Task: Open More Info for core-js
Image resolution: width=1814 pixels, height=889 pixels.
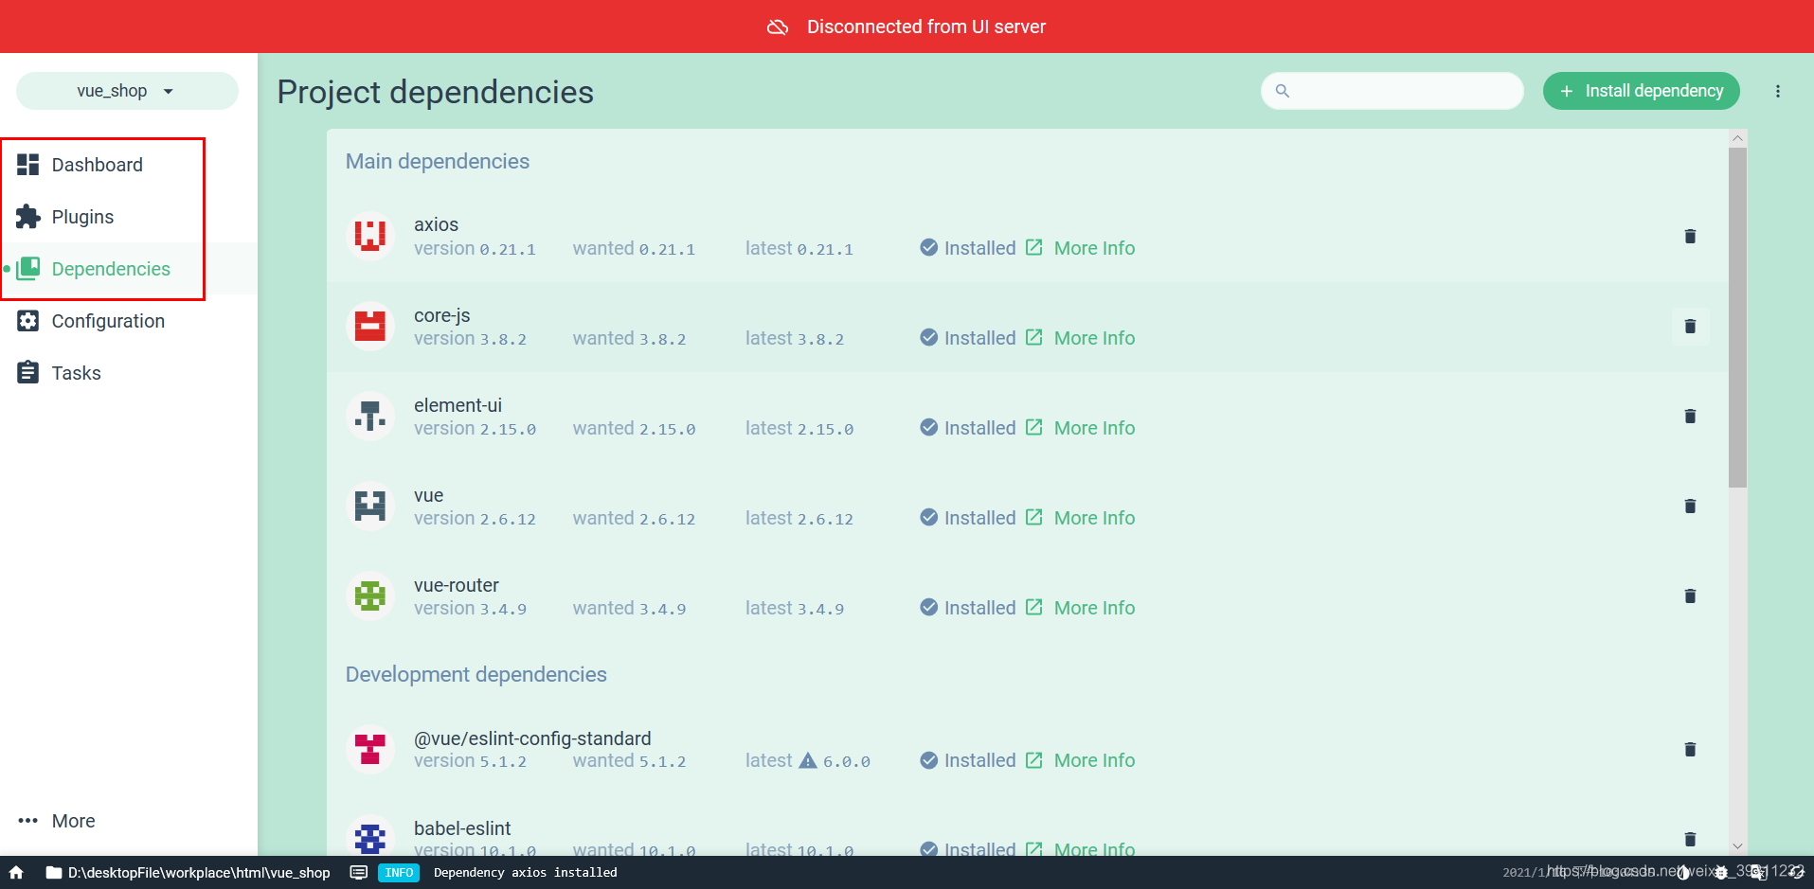Action: coord(1081,338)
